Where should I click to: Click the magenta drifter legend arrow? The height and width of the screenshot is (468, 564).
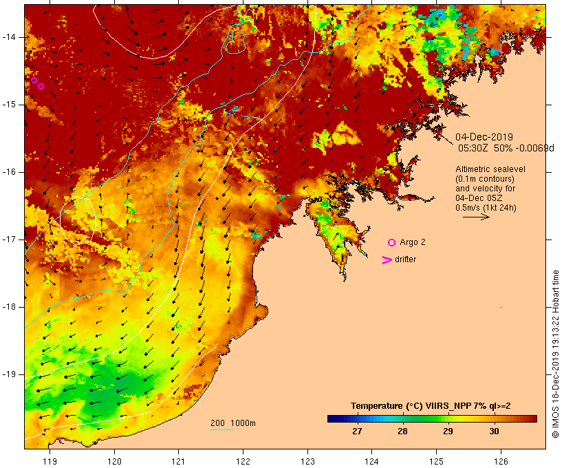387,260
